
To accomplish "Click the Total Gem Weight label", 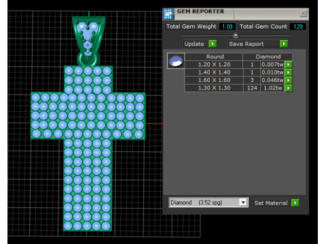I will pyautogui.click(x=192, y=26).
